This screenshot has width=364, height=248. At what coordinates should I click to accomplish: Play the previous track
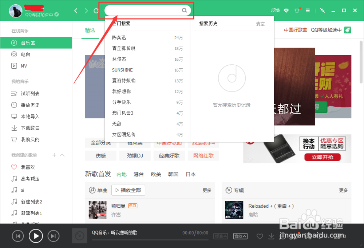click(18, 236)
